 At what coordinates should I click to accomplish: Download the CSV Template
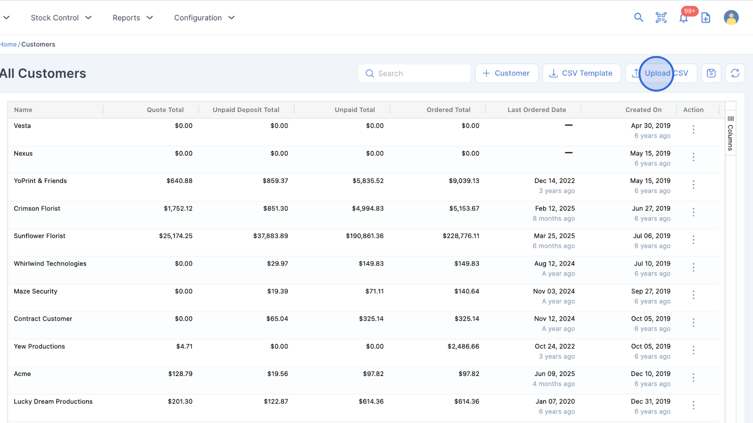[581, 73]
